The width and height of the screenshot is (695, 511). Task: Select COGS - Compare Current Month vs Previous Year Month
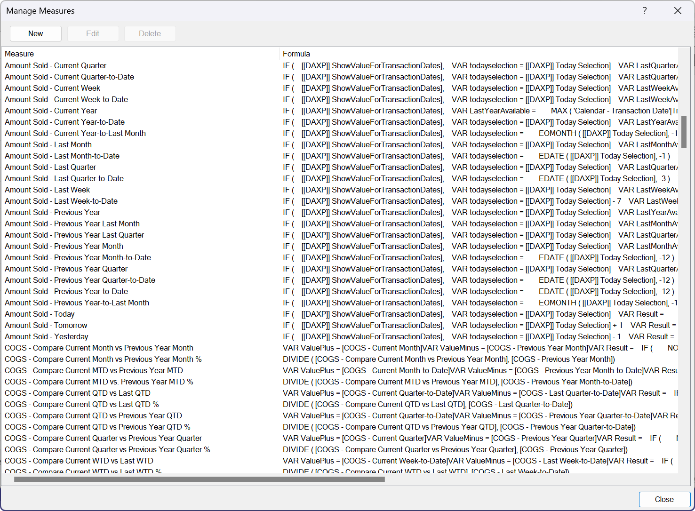click(99, 348)
